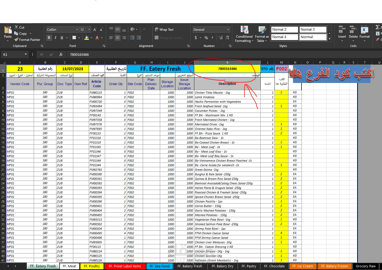The width and height of the screenshot is (382, 270).
Task: Expand the cell styles gallery
Action: point(330,39)
